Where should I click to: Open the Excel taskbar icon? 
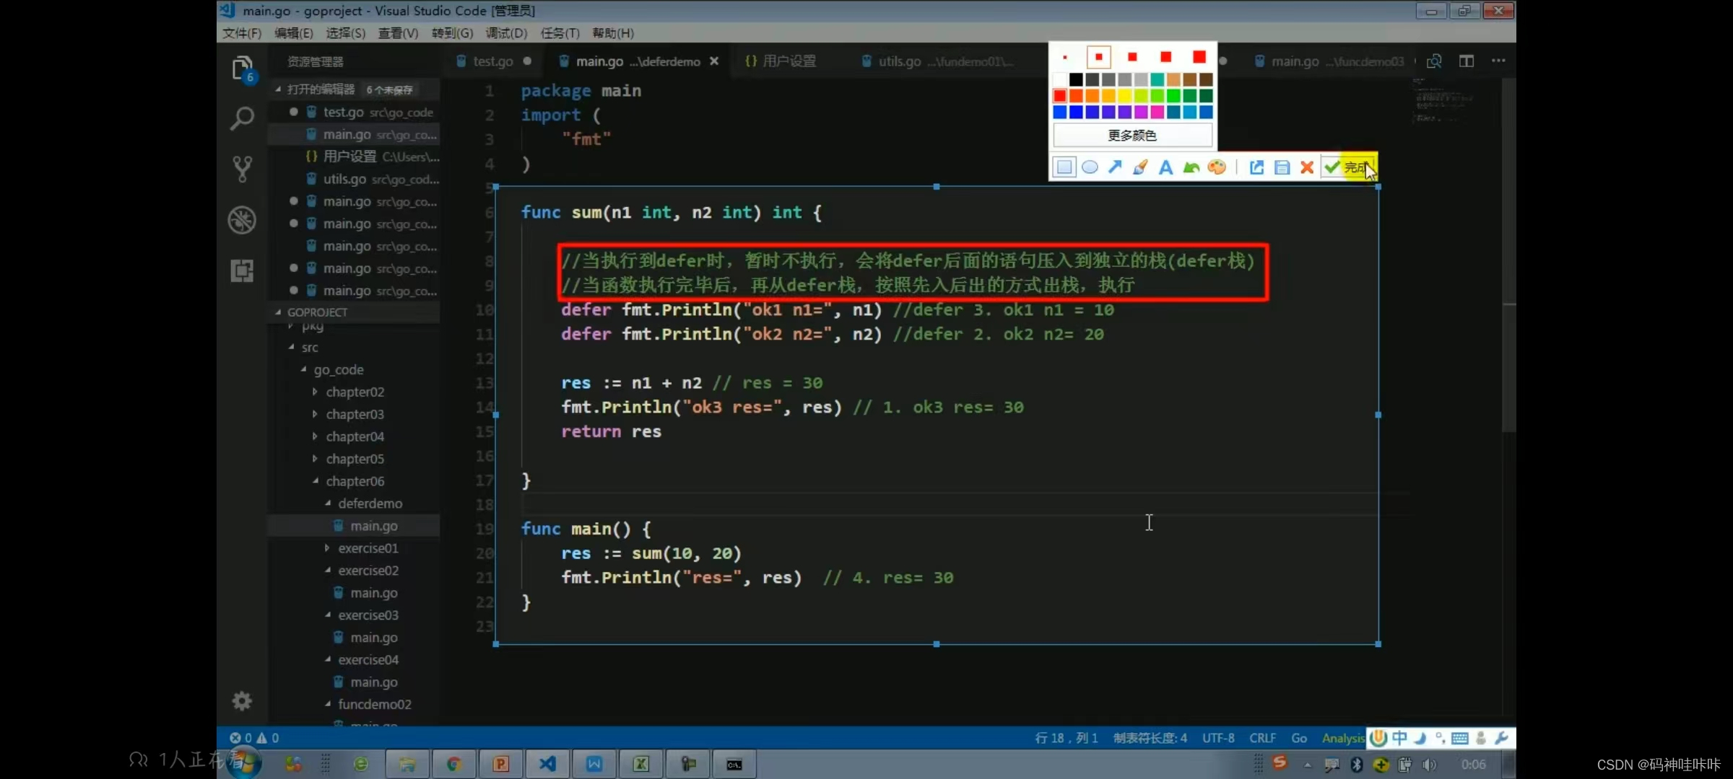pos(640,764)
